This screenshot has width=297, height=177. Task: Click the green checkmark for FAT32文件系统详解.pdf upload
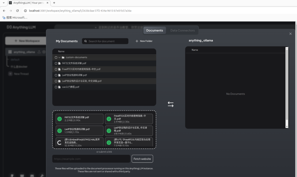pyautogui.click(x=59, y=119)
